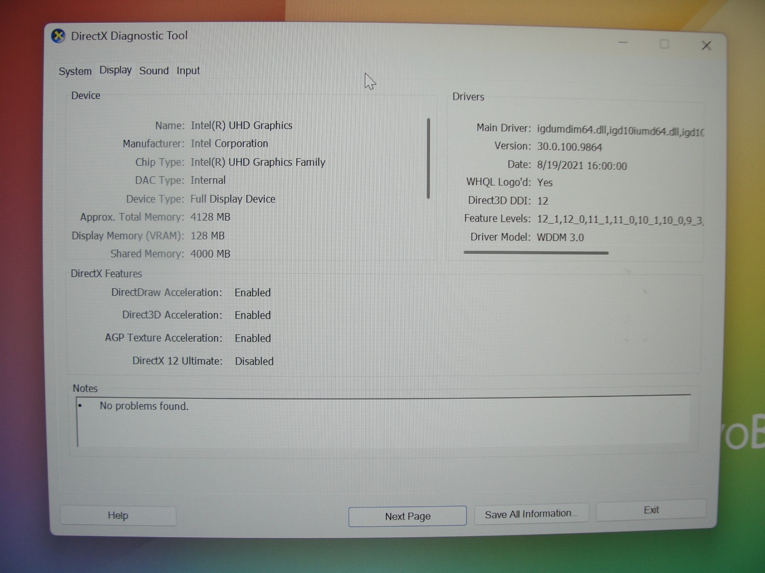Switch to the System tab

coord(75,71)
